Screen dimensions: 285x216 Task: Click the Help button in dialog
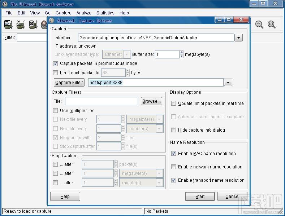(x=65, y=197)
